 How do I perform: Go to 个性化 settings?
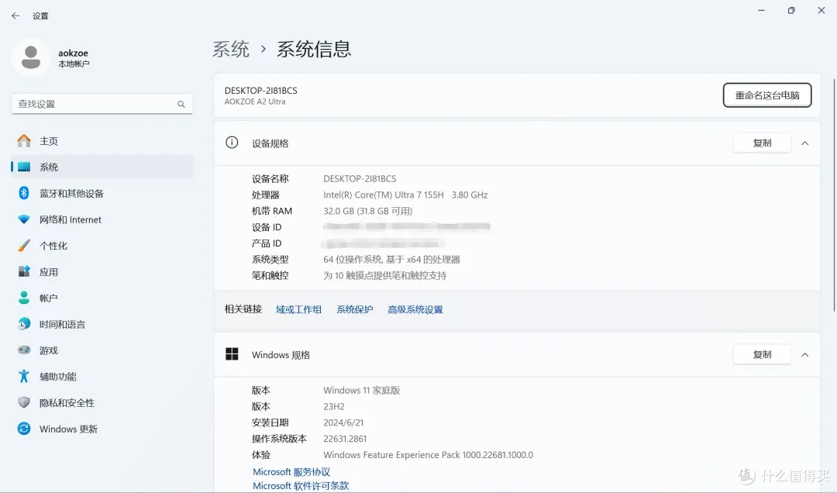tap(102, 246)
